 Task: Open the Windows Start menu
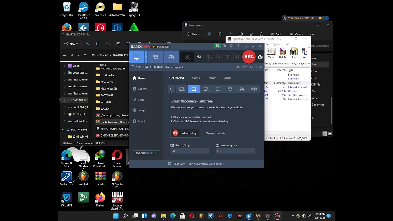(x=116, y=216)
